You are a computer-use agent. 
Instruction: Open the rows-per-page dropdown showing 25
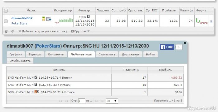112,101
